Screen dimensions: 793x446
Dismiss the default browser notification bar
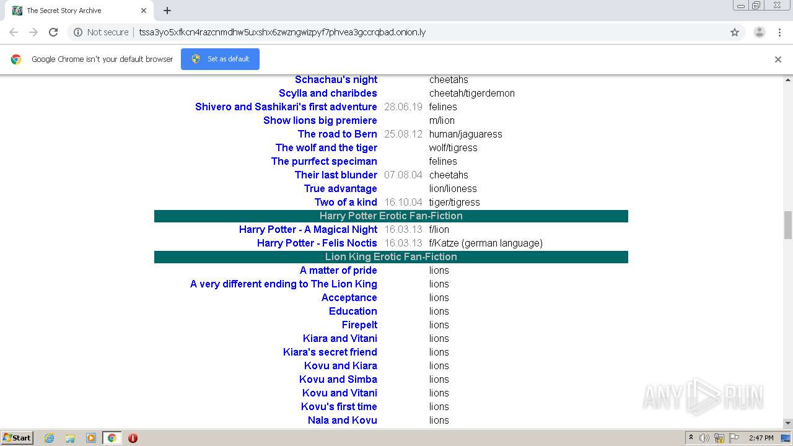778,59
